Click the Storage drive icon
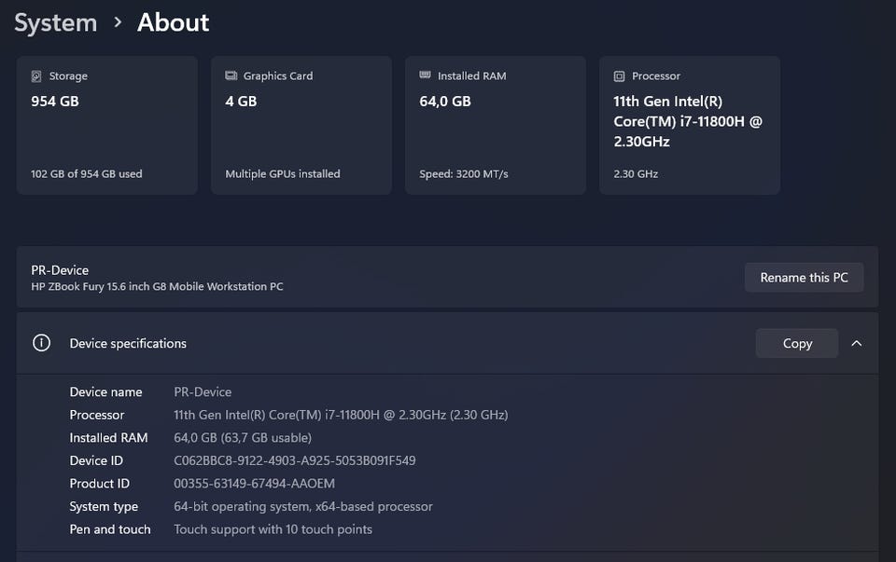Screen dimensions: 896x562 pyautogui.click(x=36, y=75)
